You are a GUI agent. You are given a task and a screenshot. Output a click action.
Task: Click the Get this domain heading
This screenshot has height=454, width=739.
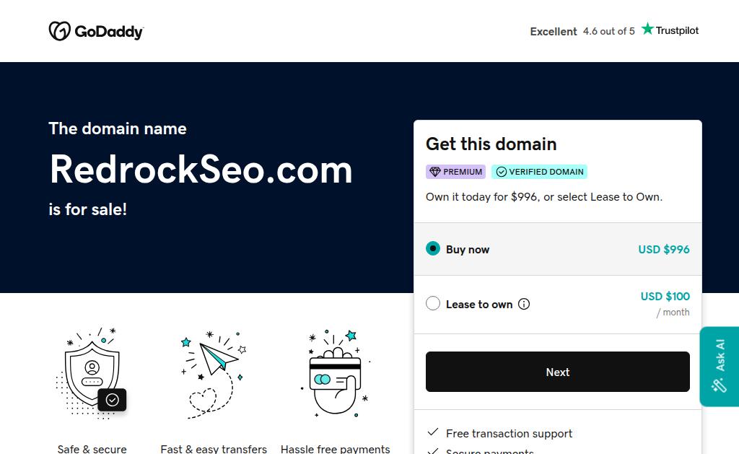pos(491,144)
